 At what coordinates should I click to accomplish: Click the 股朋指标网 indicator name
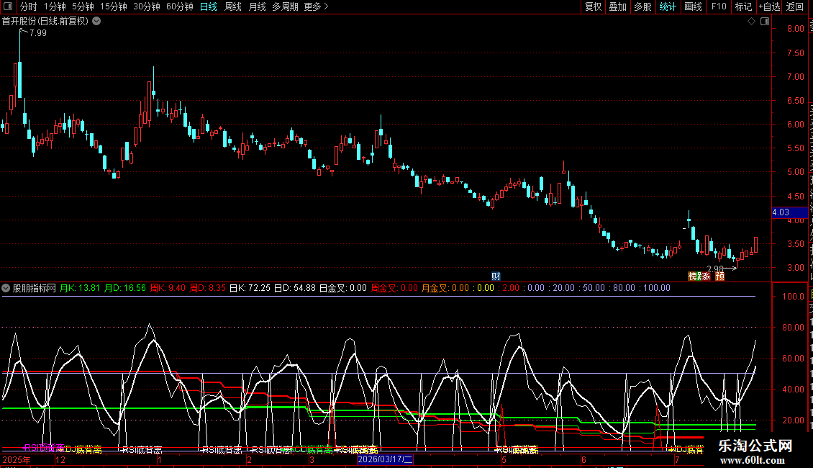tap(35, 288)
